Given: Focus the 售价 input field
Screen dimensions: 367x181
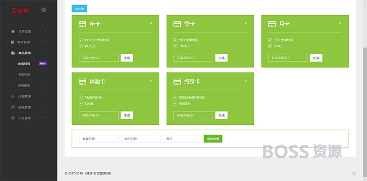Looking at the screenshot, I should coord(183,138).
